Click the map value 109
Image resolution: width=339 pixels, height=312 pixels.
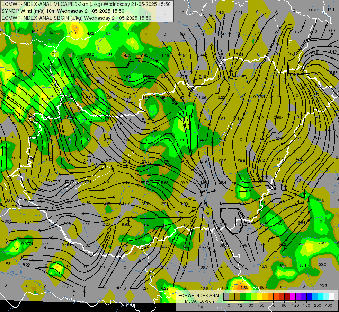coord(108,97)
